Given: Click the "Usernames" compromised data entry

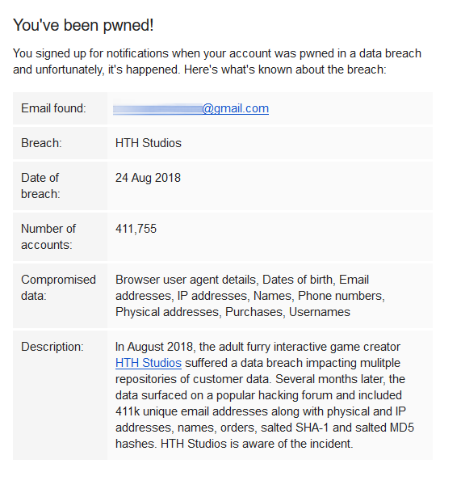Looking at the screenshot, I should [x=320, y=312].
